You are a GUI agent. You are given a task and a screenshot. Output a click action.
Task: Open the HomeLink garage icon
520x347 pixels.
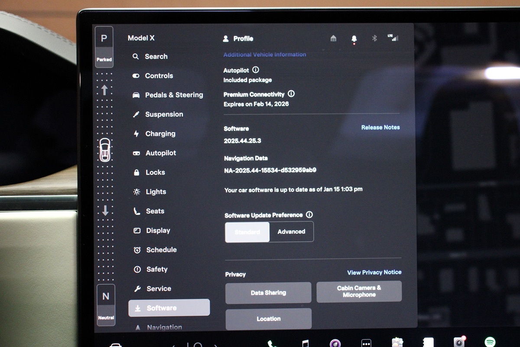(x=333, y=39)
